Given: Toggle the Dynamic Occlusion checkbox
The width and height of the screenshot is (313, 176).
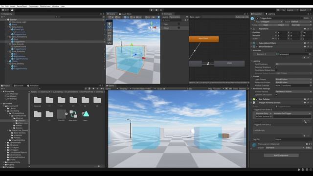Looking at the screenshot, I should pos(276,94).
